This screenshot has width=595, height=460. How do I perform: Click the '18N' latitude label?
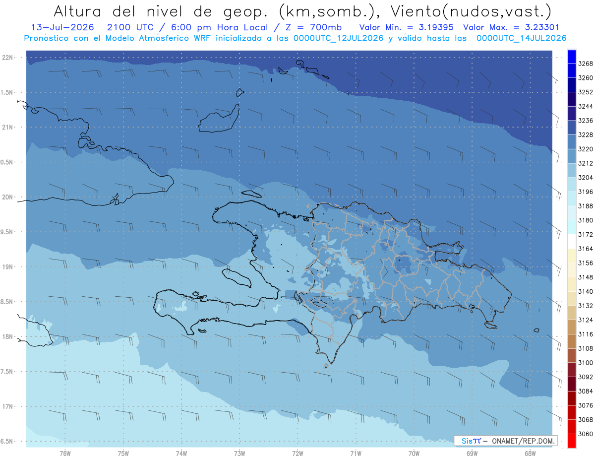7,337
